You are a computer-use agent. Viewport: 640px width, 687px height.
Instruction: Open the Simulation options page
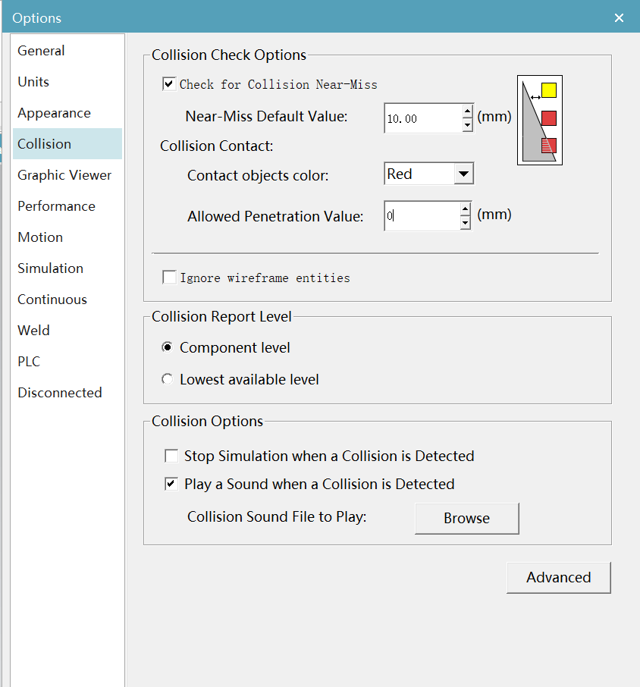coord(50,268)
